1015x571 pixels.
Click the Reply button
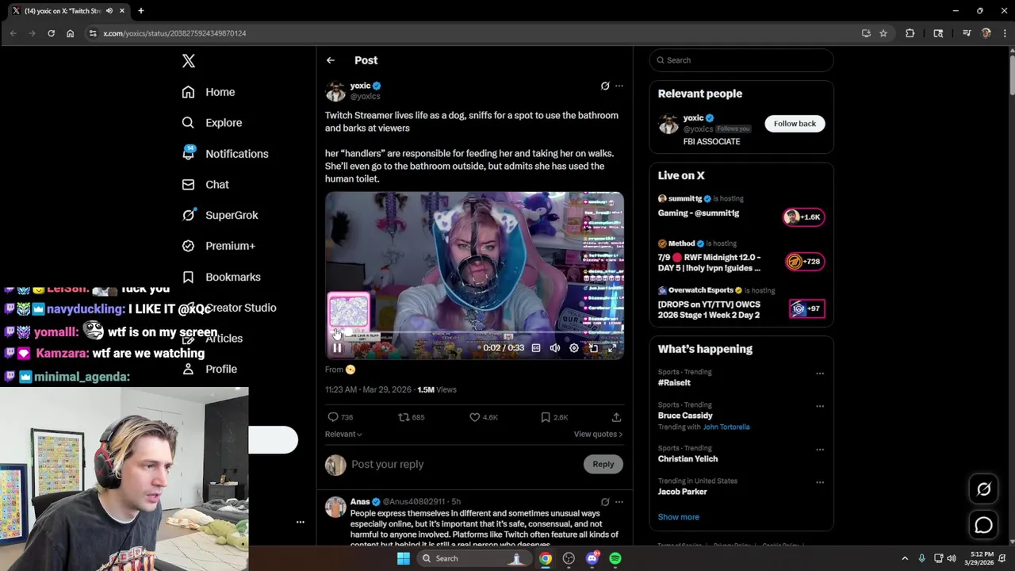click(x=603, y=464)
